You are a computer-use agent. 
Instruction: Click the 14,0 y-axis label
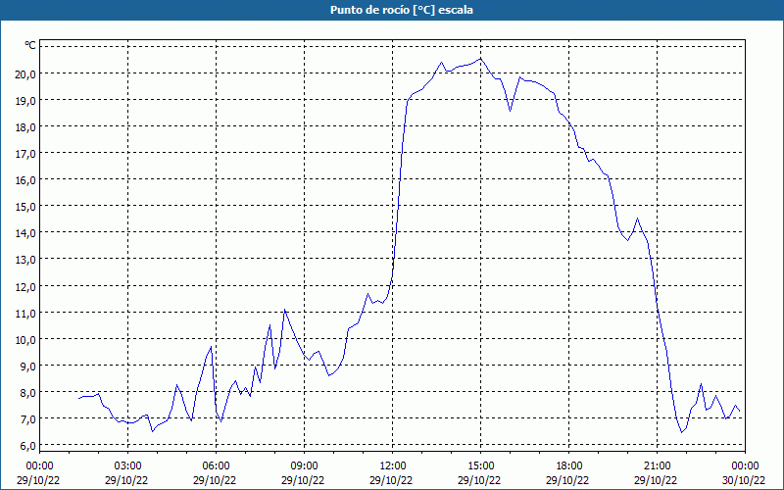[25, 233]
